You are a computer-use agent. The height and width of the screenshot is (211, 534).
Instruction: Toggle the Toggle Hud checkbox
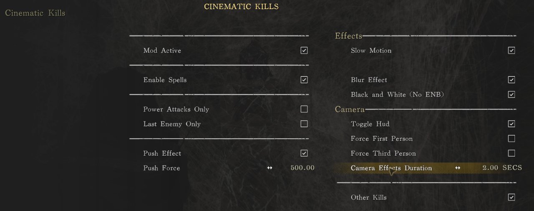pos(511,124)
